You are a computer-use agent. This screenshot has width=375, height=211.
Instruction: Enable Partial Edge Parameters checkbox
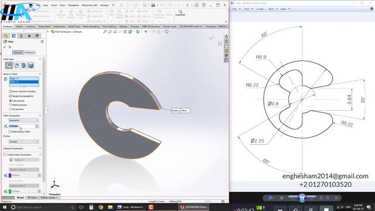coord(5,155)
